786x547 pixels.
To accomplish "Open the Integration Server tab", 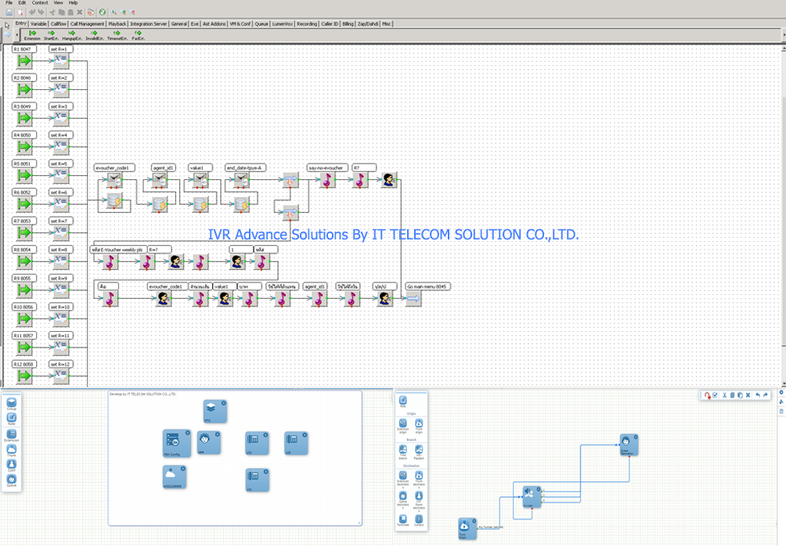I will 149,23.
